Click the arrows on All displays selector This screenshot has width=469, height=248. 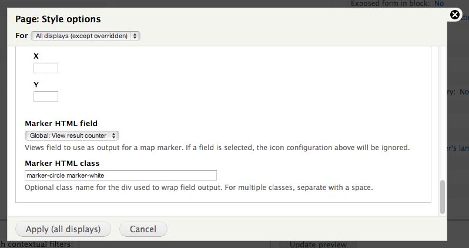135,36
